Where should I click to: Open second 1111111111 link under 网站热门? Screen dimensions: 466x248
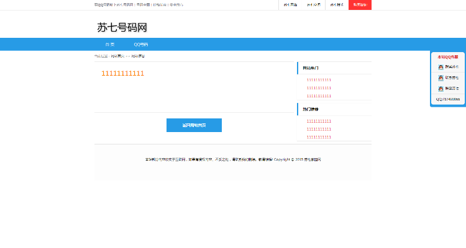(319, 88)
